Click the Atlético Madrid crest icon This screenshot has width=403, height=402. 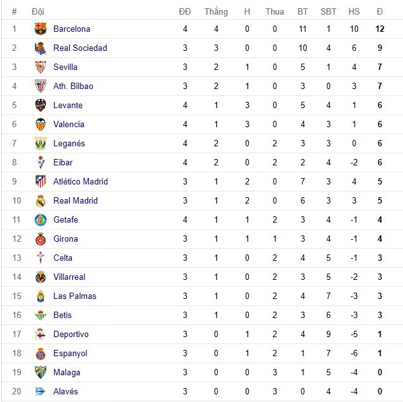click(41, 181)
